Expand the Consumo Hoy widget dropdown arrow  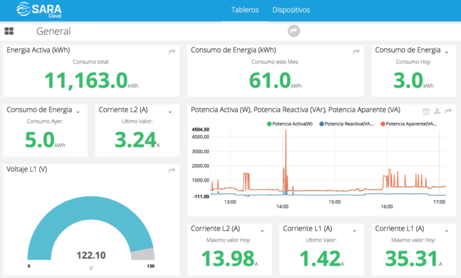tap(447, 52)
